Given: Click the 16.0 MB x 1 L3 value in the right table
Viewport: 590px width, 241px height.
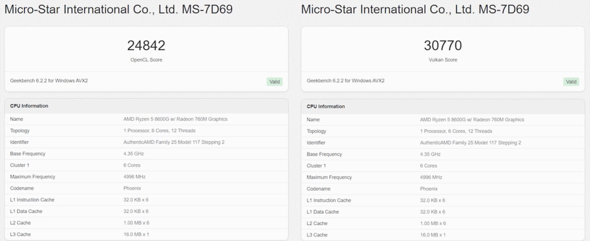Looking at the screenshot, I should point(433,234).
